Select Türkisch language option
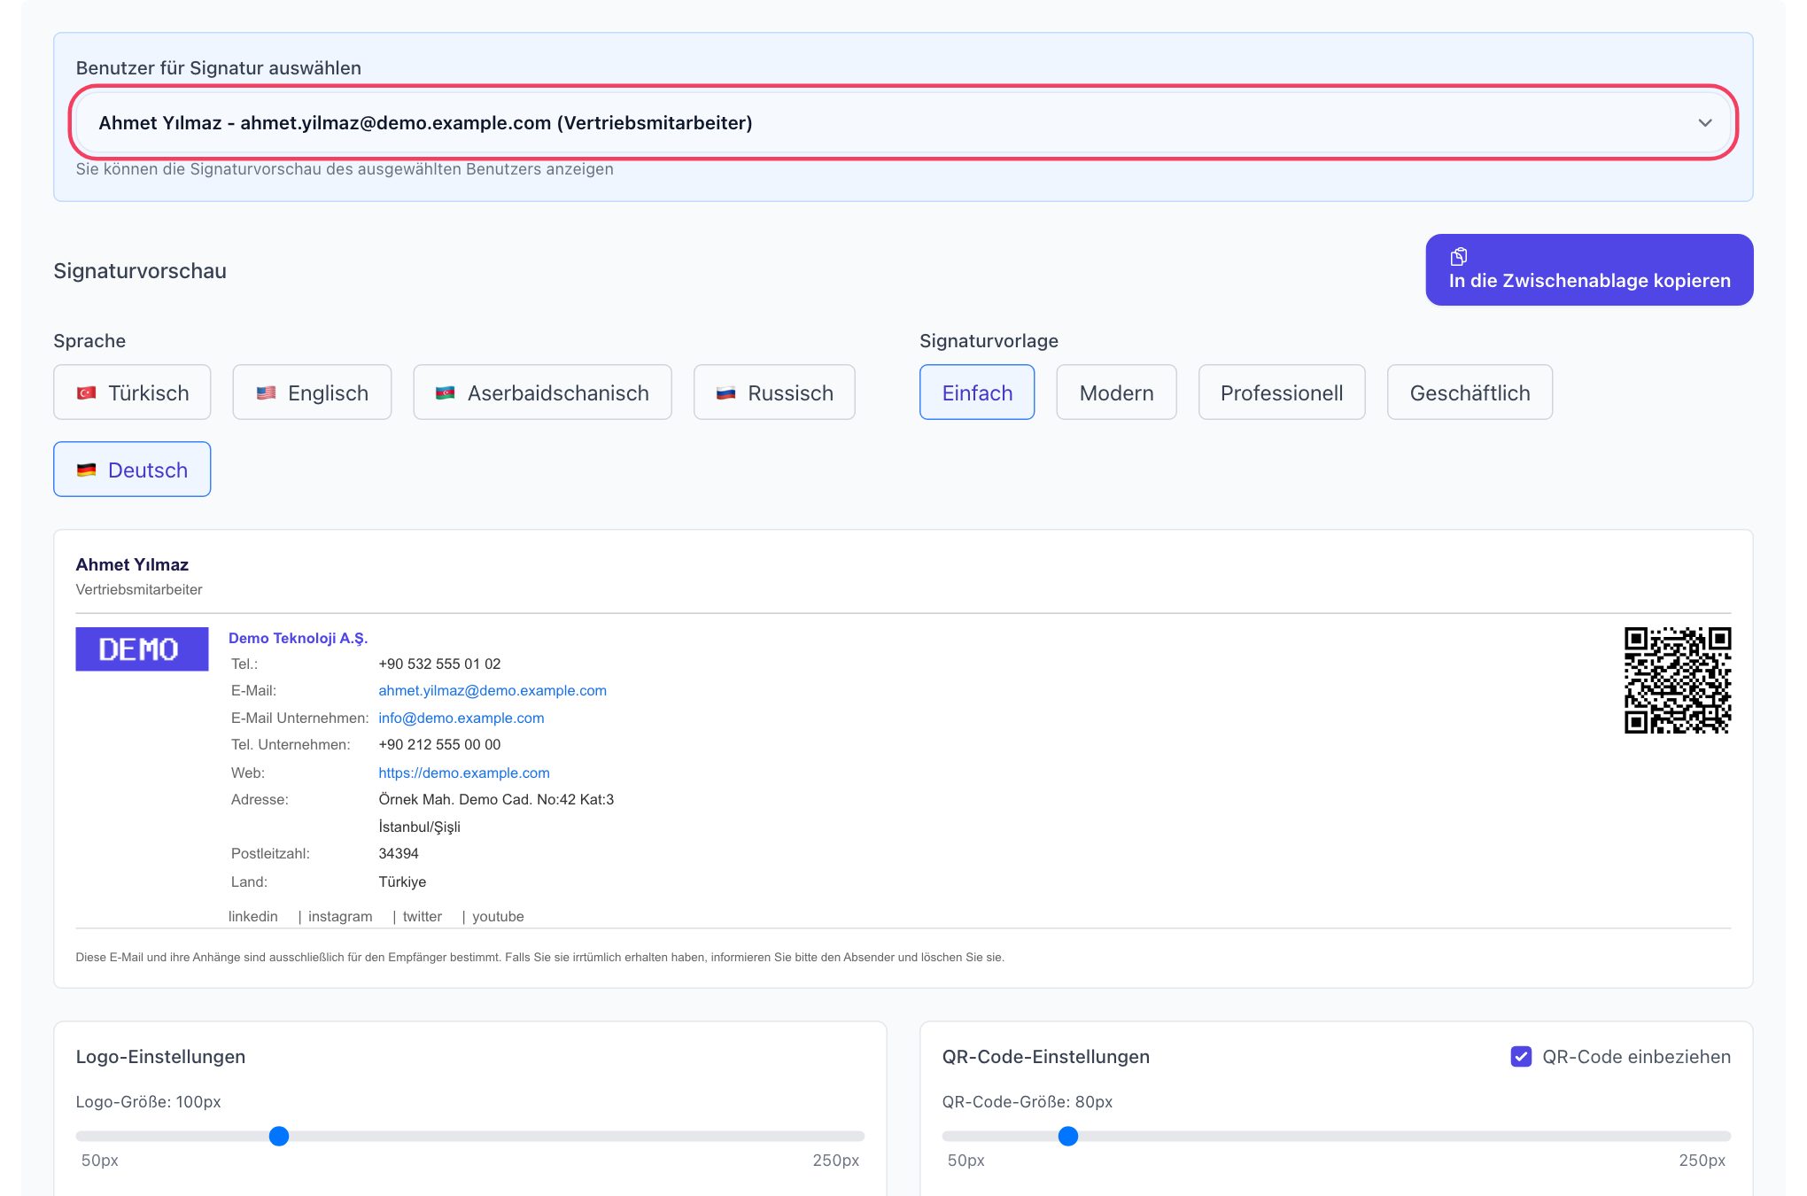1807x1196 pixels. pyautogui.click(x=132, y=392)
